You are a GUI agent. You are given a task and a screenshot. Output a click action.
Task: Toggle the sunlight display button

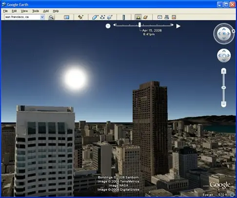(138, 17)
